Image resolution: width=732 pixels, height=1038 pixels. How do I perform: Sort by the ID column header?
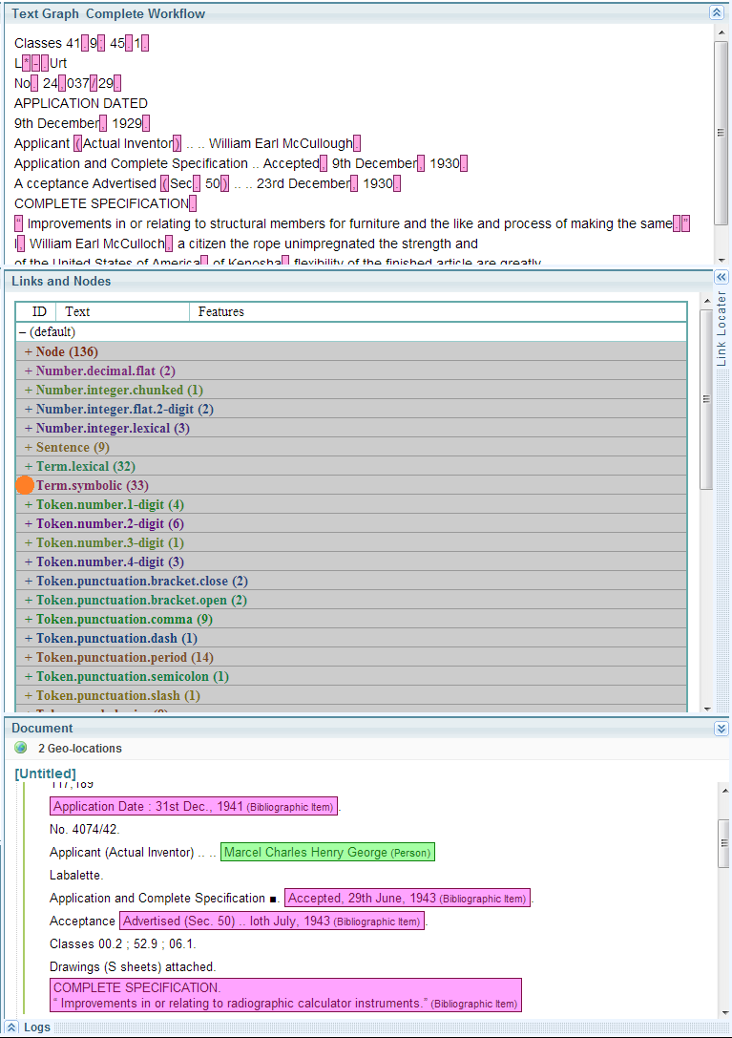tap(39, 311)
